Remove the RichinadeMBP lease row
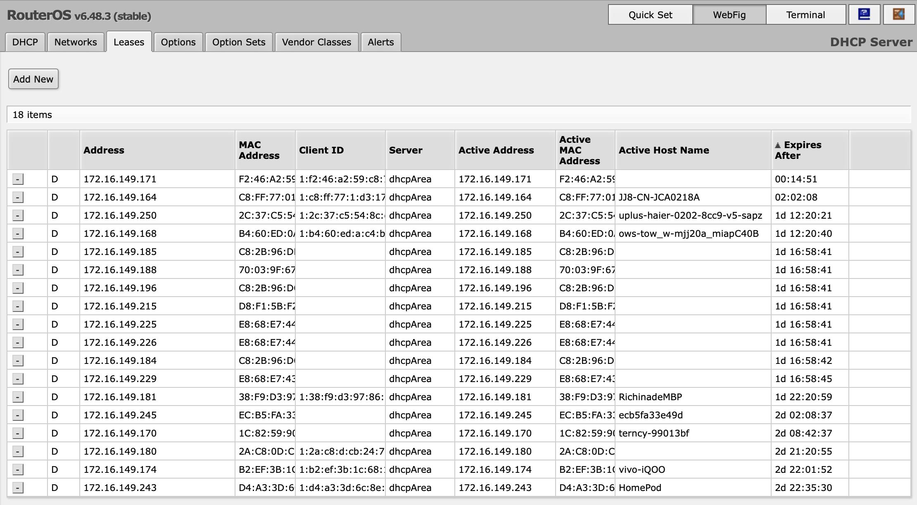Screen dimensions: 917x505 pyautogui.click(x=18, y=397)
